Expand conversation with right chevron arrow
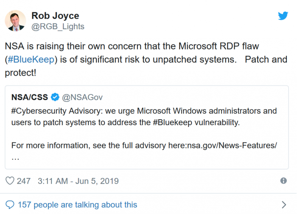297x214 pixels. pyautogui.click(x=283, y=205)
